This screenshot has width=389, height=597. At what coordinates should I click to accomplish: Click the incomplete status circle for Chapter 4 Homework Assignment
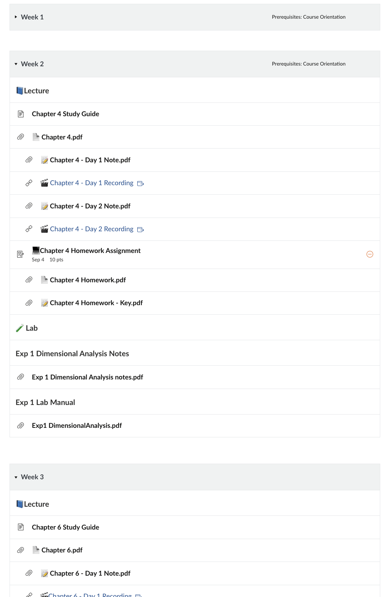pyautogui.click(x=370, y=254)
